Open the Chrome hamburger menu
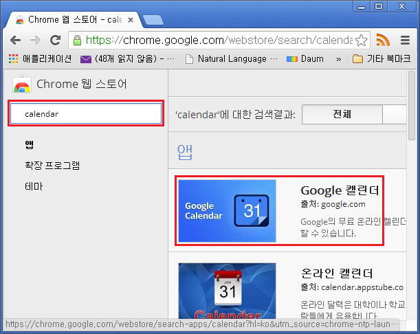 point(406,40)
